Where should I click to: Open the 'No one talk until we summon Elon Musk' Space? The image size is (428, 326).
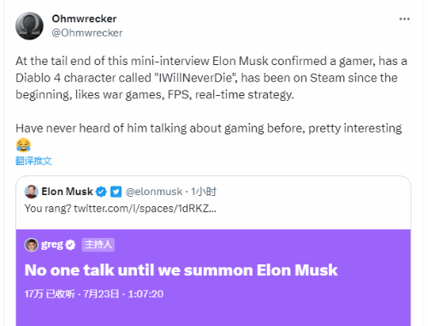point(181,270)
